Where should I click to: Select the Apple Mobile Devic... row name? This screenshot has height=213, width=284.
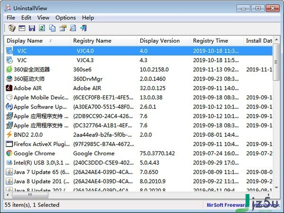[41, 98]
